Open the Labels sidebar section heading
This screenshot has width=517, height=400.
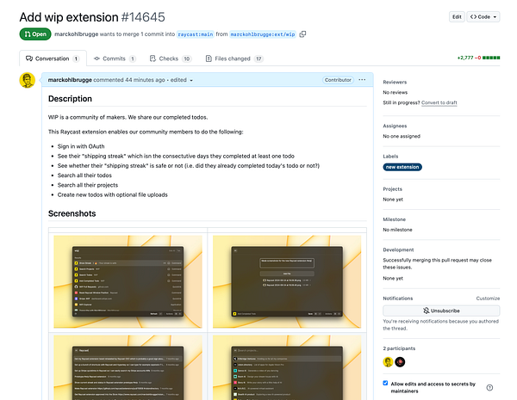click(390, 156)
